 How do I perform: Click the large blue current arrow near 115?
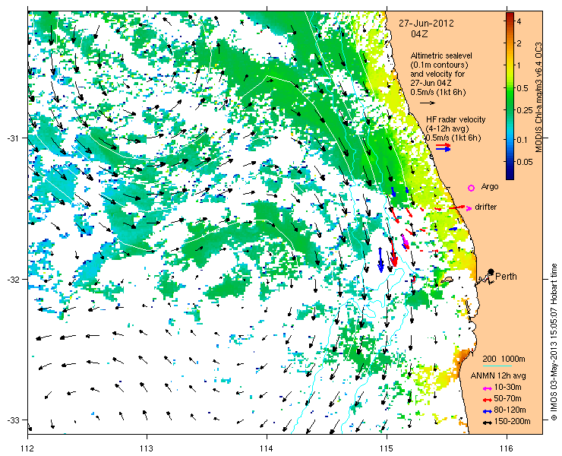click(x=380, y=260)
